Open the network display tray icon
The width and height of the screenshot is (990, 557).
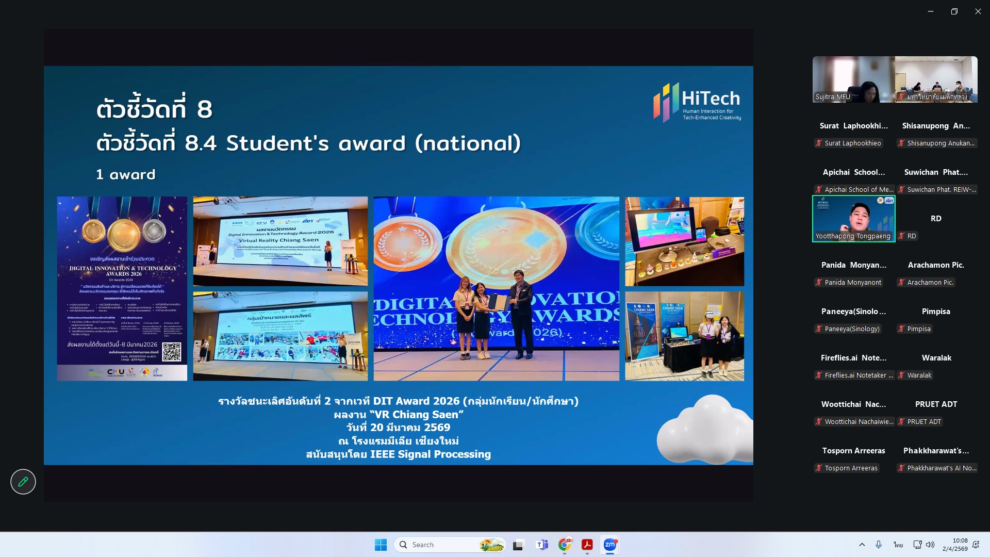(917, 545)
